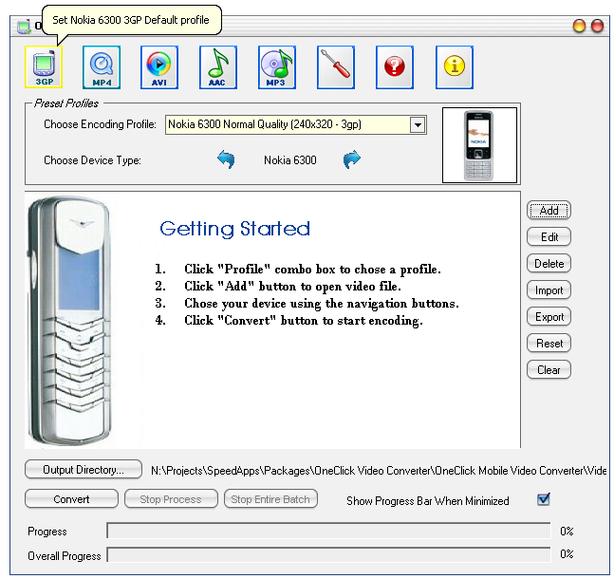Click the large Vertu phone image

[x=70, y=321]
